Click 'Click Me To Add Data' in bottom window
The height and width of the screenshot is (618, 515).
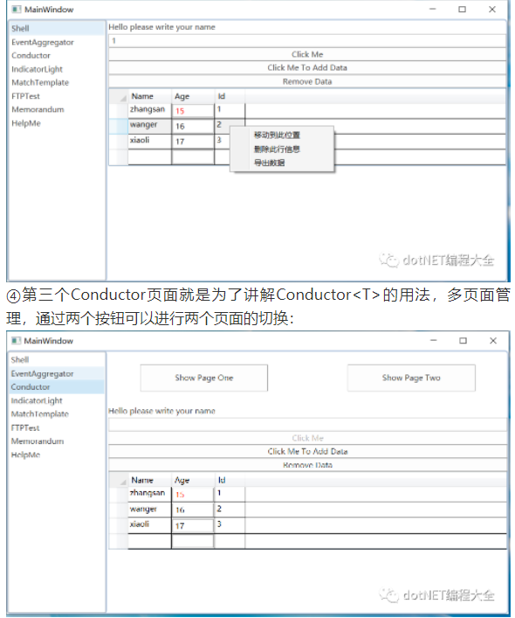(307, 451)
